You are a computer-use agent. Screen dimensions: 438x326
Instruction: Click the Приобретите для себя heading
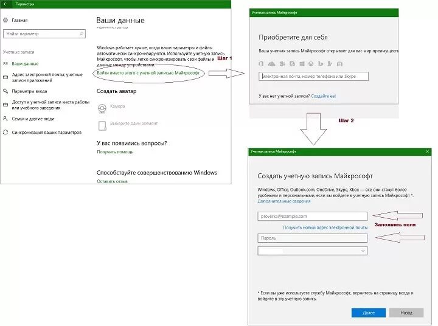pos(293,37)
